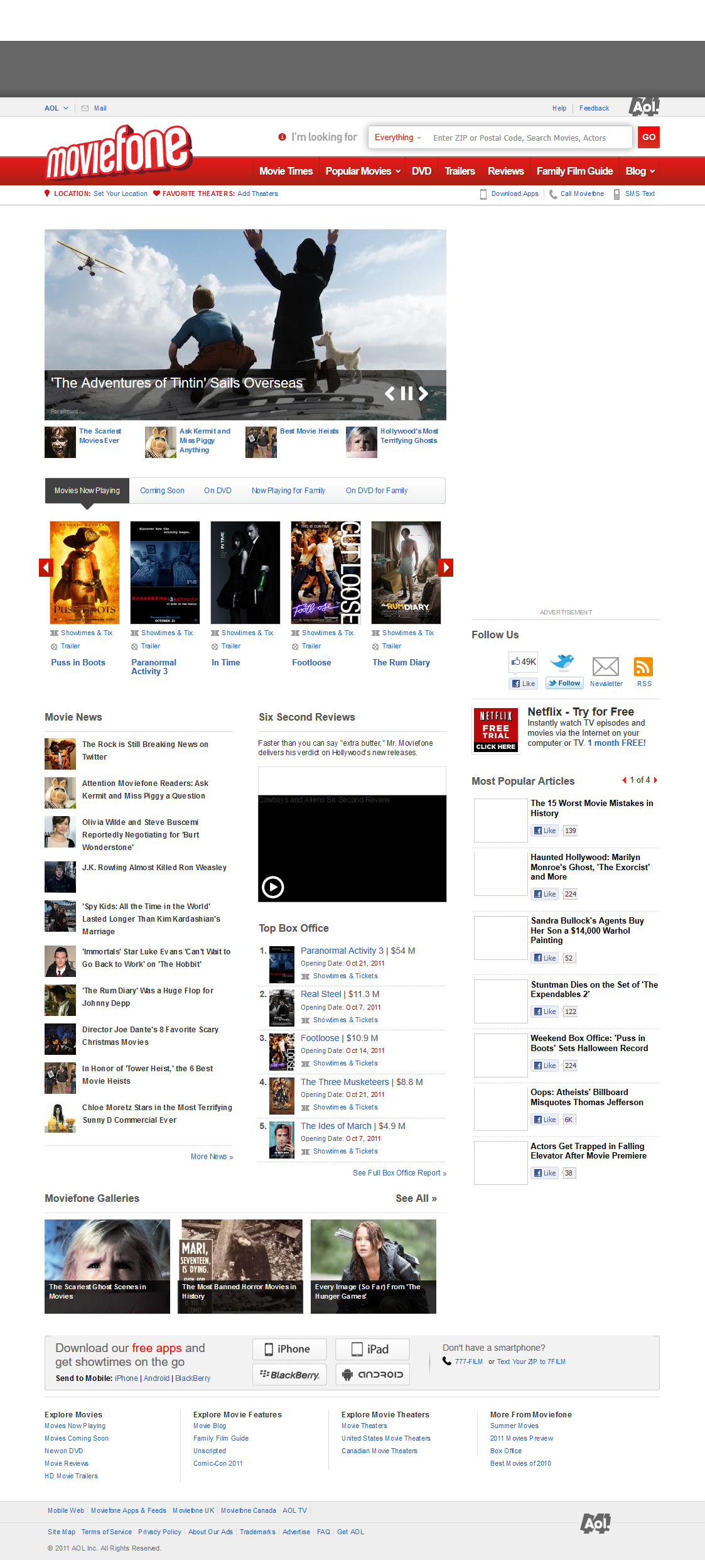Open Reviews in navigation bar
The height and width of the screenshot is (1560, 705).
(505, 171)
